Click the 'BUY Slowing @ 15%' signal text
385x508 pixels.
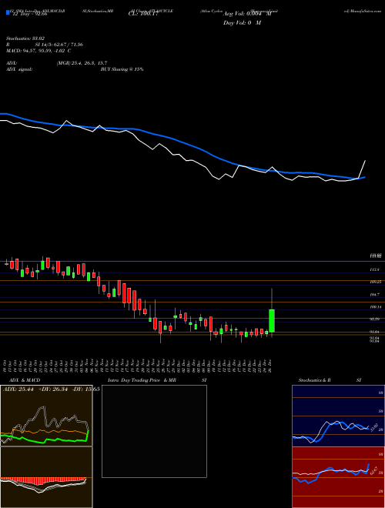tap(122, 69)
